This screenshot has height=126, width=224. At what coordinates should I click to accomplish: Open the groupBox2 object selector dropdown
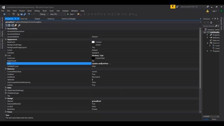tap(201, 22)
